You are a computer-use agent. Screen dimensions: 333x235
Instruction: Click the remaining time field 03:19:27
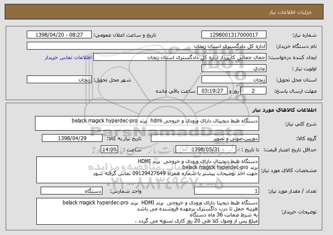[x=212, y=91]
